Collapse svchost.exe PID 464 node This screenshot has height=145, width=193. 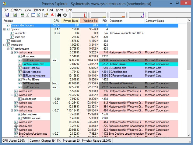(12, 111)
